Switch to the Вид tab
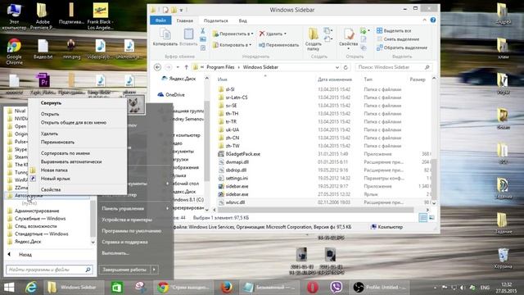This screenshot has width=524, height=295. coord(242,20)
